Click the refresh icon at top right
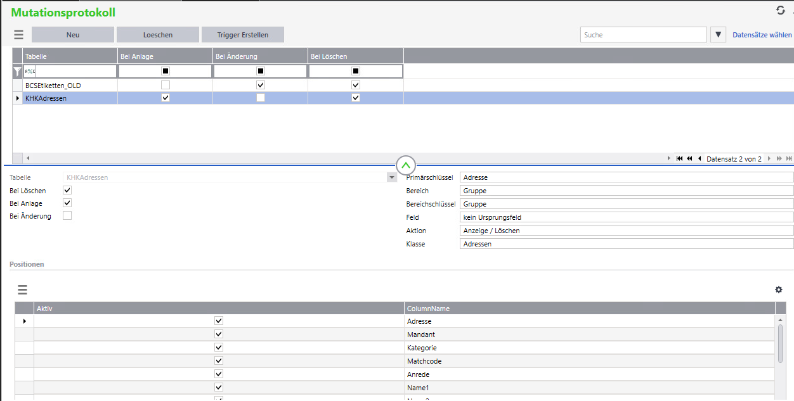 click(781, 10)
